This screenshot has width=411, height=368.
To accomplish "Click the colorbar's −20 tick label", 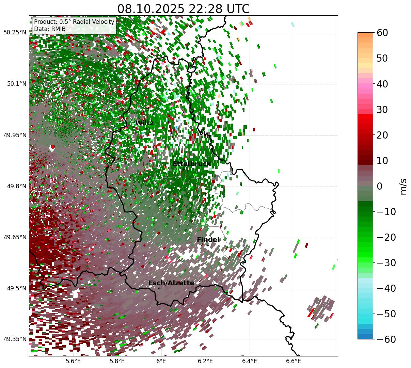I will (386, 237).
